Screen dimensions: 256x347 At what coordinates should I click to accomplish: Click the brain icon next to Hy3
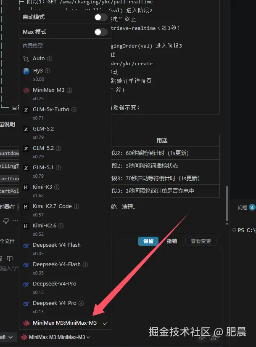coord(48,71)
